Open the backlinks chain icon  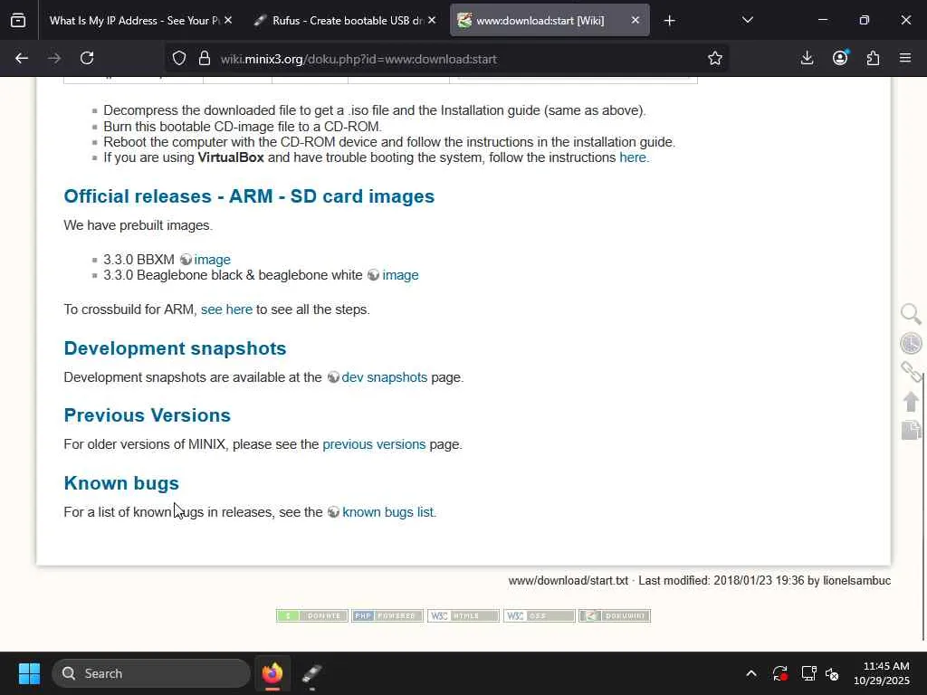911,372
